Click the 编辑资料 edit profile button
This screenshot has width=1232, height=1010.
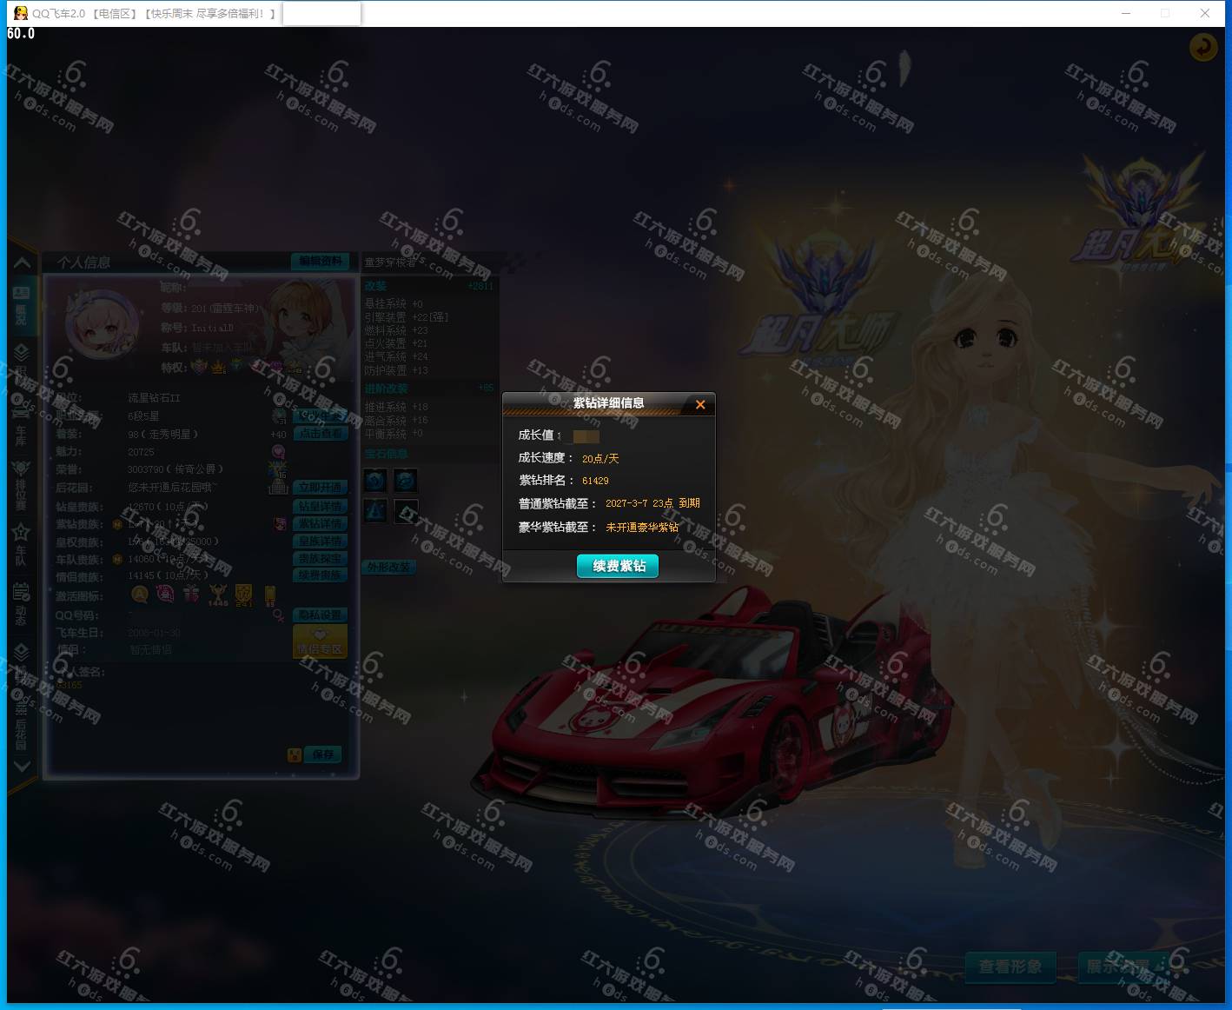coord(321,261)
